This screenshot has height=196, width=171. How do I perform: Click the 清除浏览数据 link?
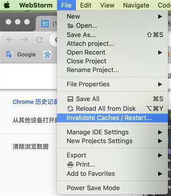click(31, 147)
